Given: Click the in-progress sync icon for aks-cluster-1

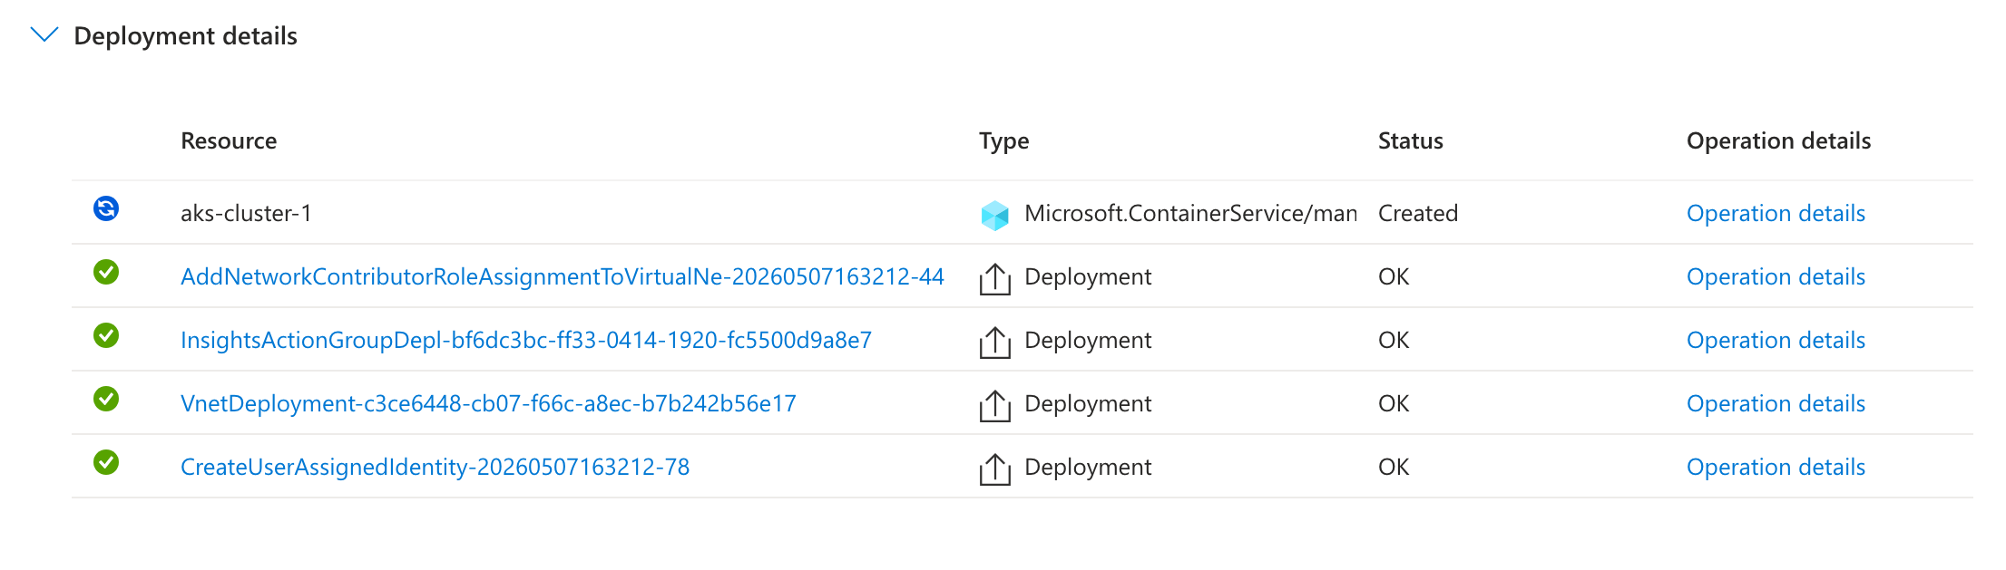Looking at the screenshot, I should (x=106, y=208).
